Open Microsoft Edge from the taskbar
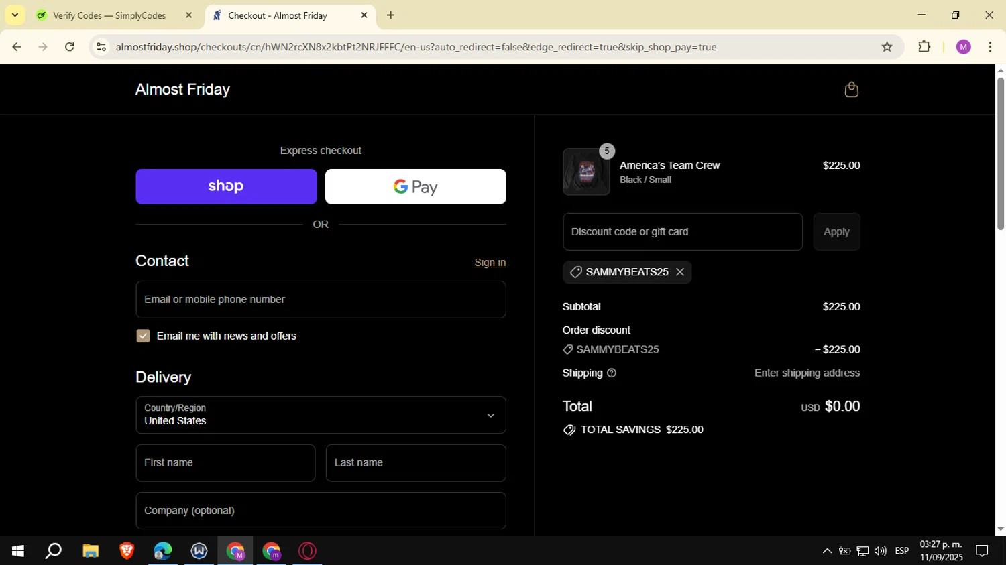The width and height of the screenshot is (1006, 565). tap(163, 551)
